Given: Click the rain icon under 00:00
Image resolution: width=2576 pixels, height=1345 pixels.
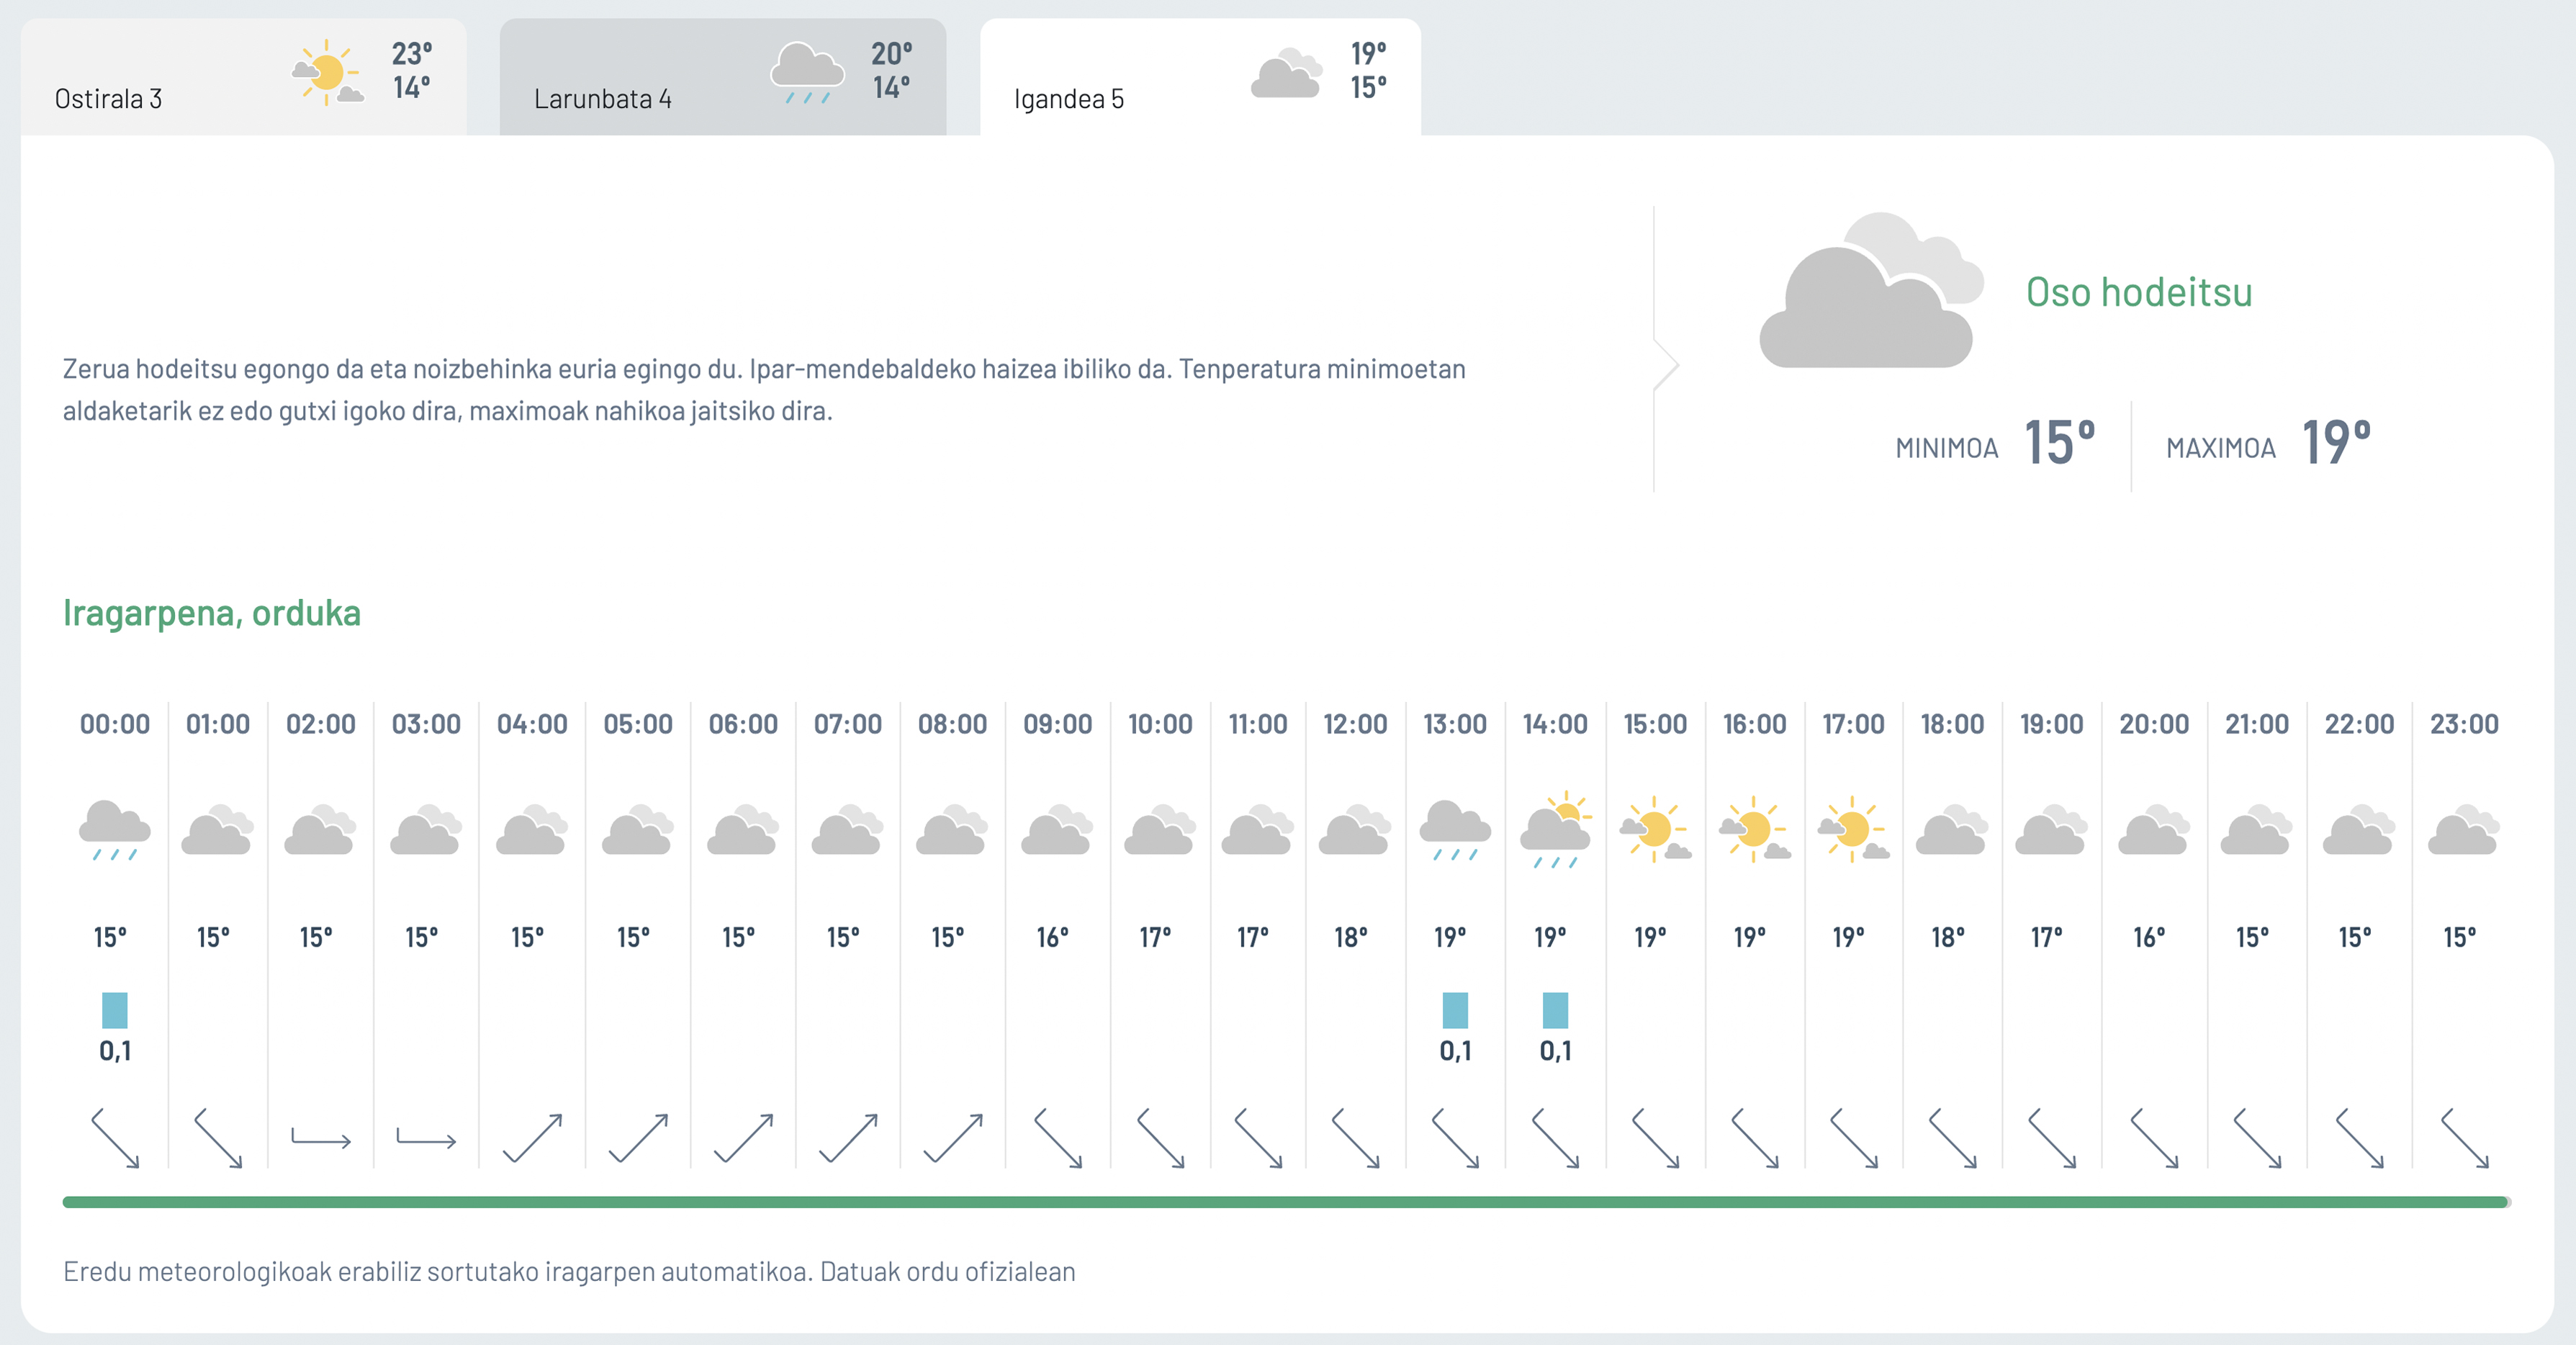Looking at the screenshot, I should tap(115, 830).
